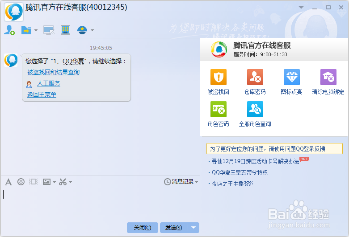Click the 返回主菜单 link
Viewport: 349px width, 237px height.
42,94
